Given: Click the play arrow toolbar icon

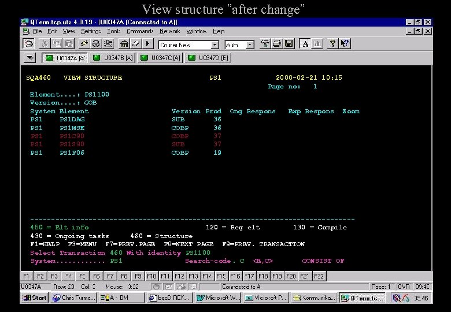Looking at the screenshot, I should point(148,44).
